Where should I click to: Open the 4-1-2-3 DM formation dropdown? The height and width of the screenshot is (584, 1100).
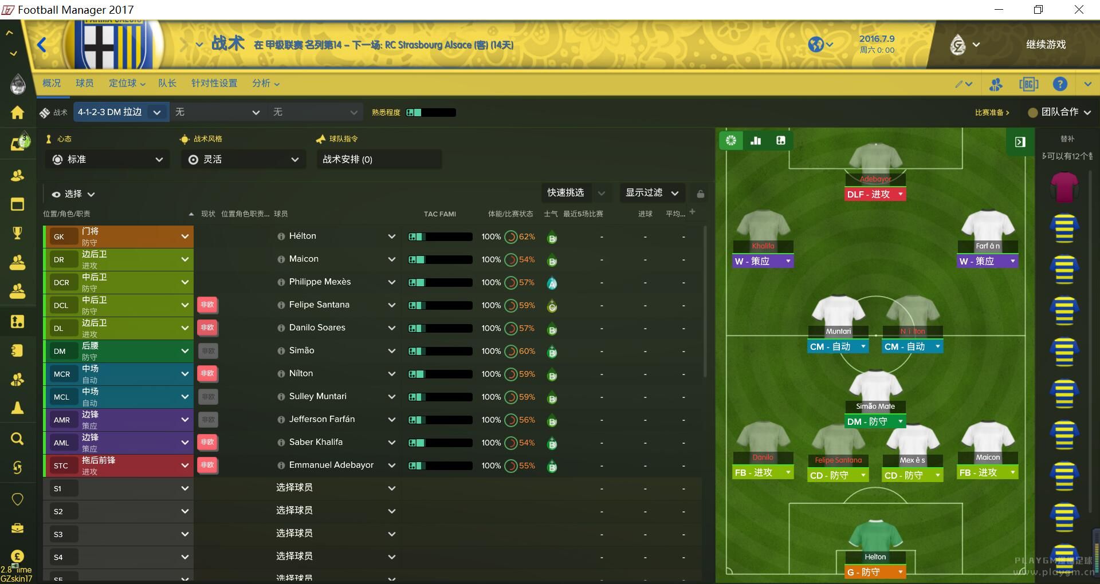coord(121,112)
